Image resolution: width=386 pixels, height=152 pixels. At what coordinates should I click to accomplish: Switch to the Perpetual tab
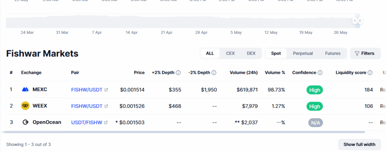(303, 53)
